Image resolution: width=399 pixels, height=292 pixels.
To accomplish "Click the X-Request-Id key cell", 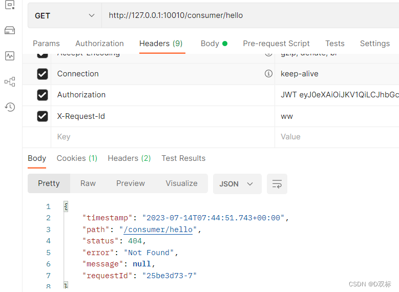I will [162, 116].
